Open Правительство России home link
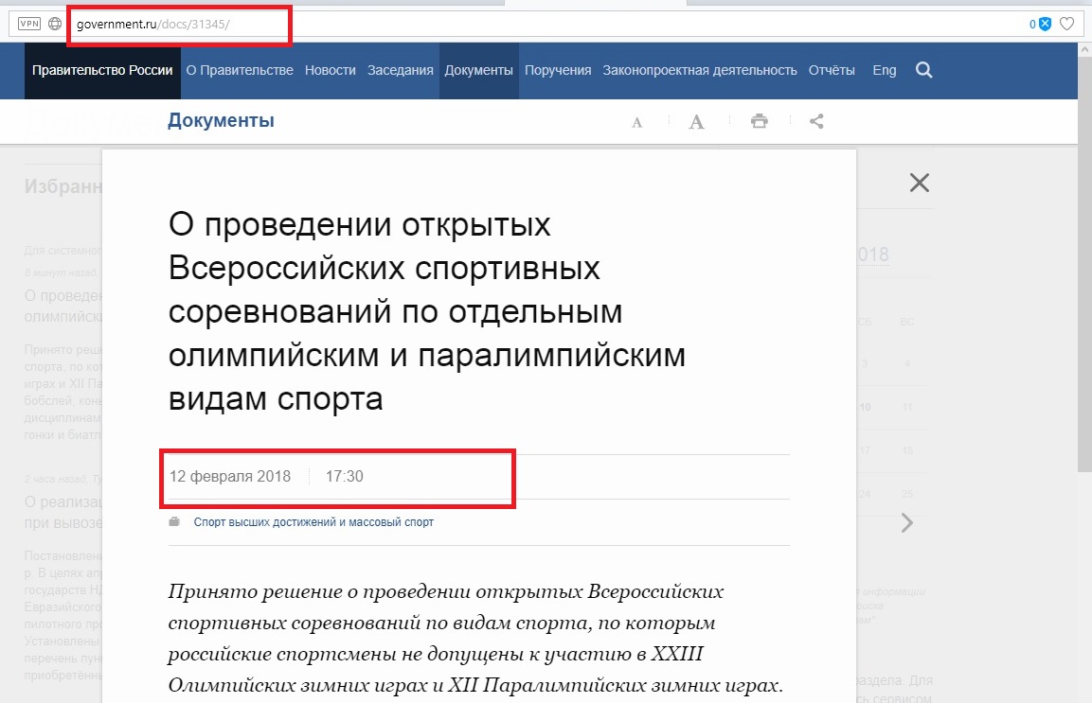Image resolution: width=1092 pixels, height=703 pixels. 102,70
